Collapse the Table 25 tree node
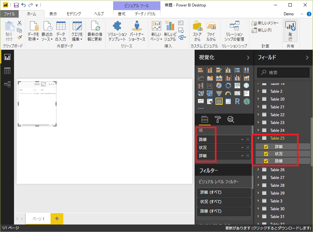This screenshot has height=232, width=313. [258, 138]
